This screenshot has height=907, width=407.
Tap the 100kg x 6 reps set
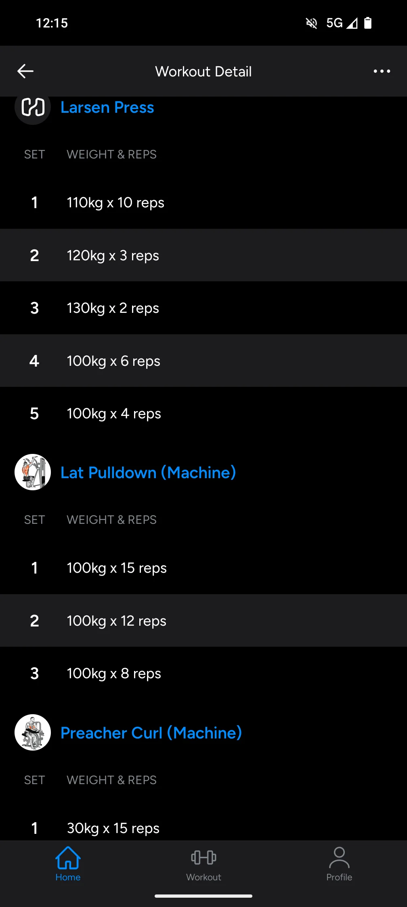pos(113,361)
